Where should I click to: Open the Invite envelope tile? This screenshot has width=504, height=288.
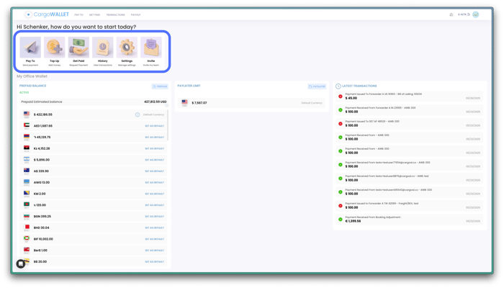(x=150, y=51)
